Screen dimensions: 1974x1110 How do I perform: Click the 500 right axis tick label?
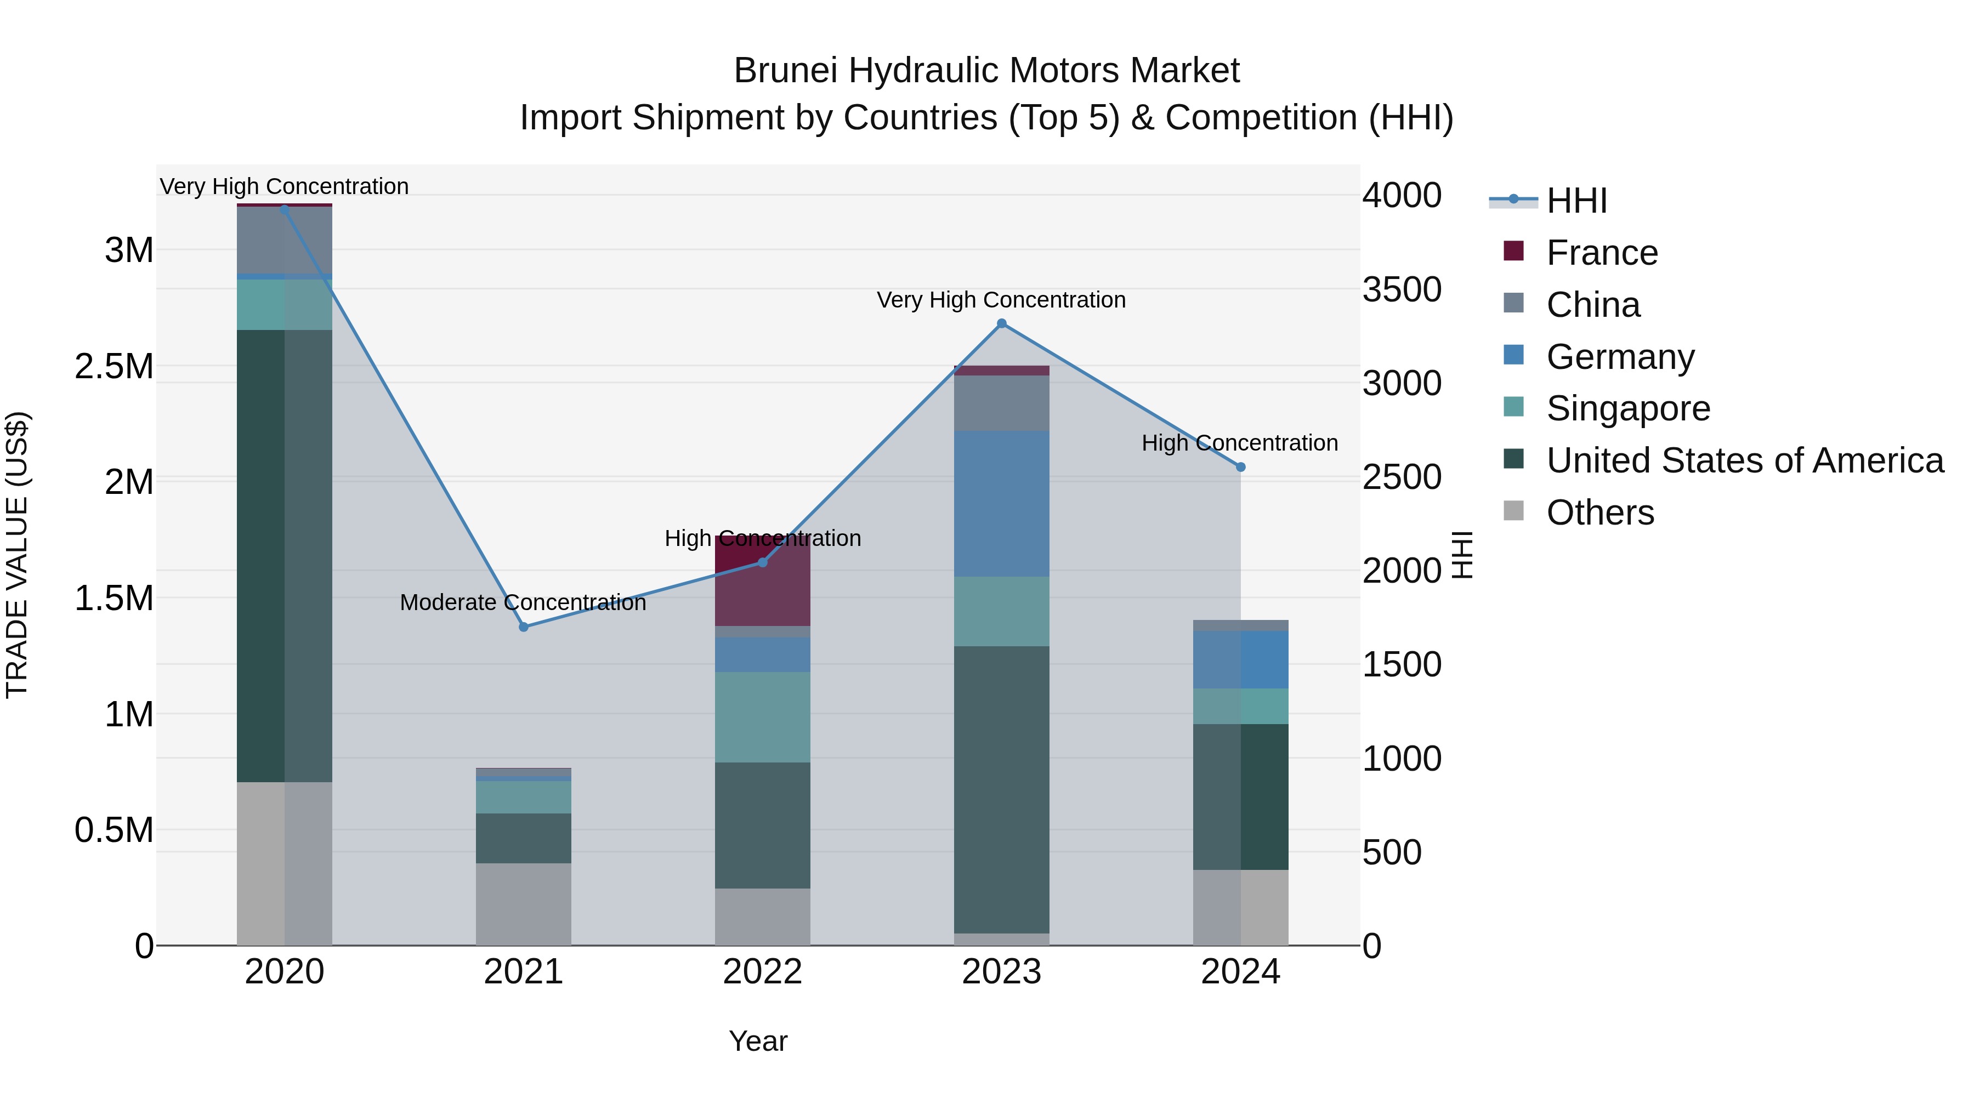point(1392,852)
